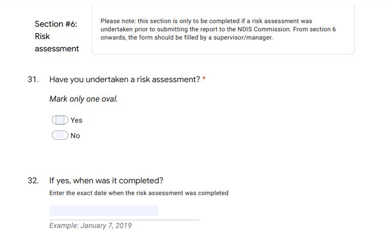Click the 'Yes' option label text
This screenshot has height=249, width=392.
[x=76, y=120]
